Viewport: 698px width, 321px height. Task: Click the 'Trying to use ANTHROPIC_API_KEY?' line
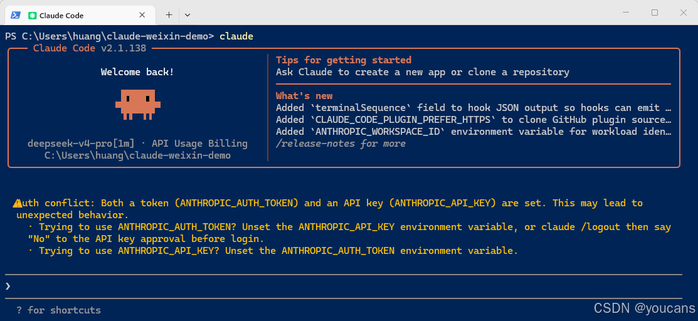click(273, 251)
